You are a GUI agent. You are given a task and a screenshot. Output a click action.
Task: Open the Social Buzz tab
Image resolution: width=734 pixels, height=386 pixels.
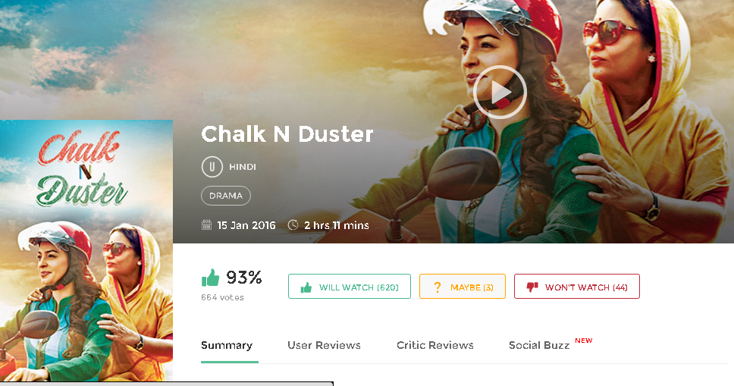pyautogui.click(x=539, y=345)
